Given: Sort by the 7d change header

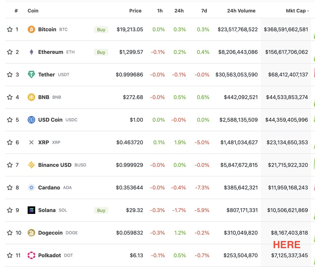Looking at the screenshot, I should coord(204,11).
